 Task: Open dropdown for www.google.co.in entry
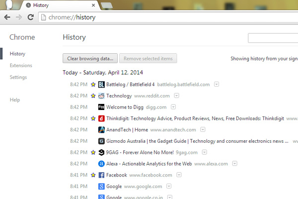point(170,197)
